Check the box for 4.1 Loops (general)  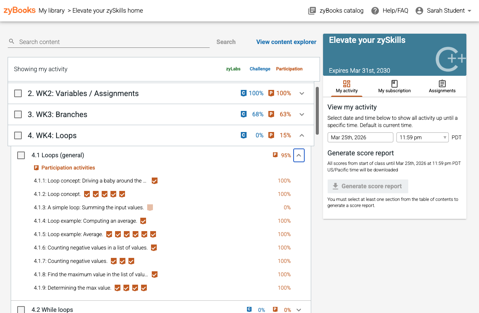click(21, 155)
